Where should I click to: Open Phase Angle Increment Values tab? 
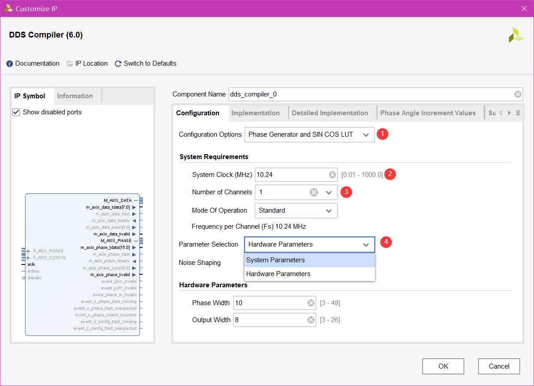[x=428, y=113]
